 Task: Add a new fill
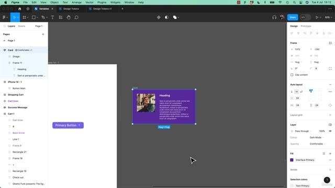click(330, 154)
